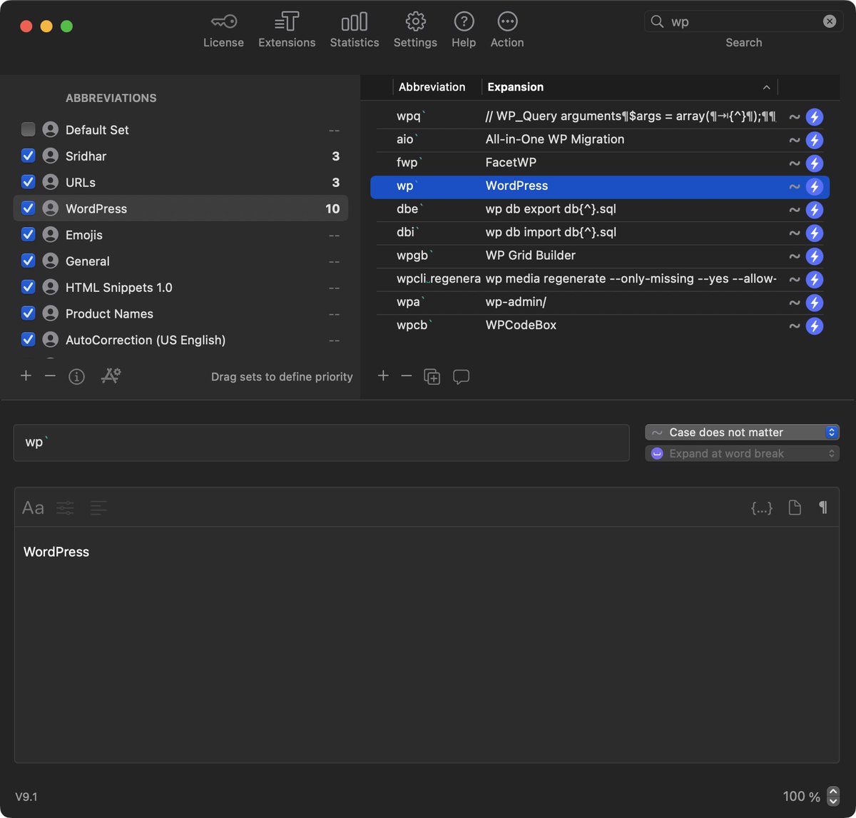Click tilde case icon on wpcb row
The height and width of the screenshot is (818, 856).
pos(794,326)
